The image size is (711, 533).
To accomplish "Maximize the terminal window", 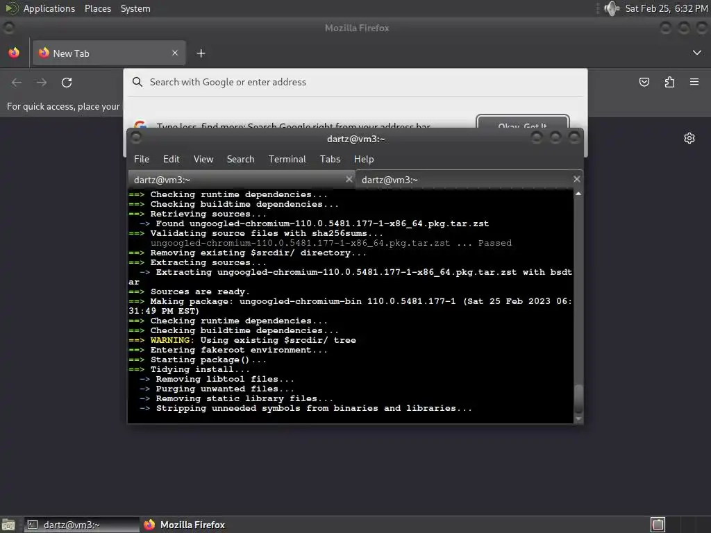I will click(555, 138).
